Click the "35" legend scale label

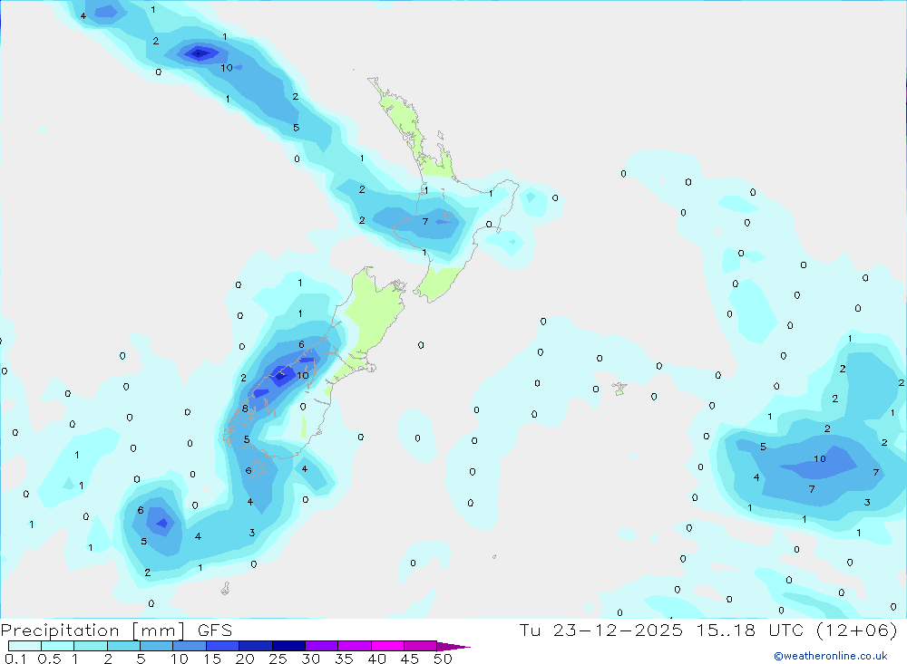pos(344,659)
